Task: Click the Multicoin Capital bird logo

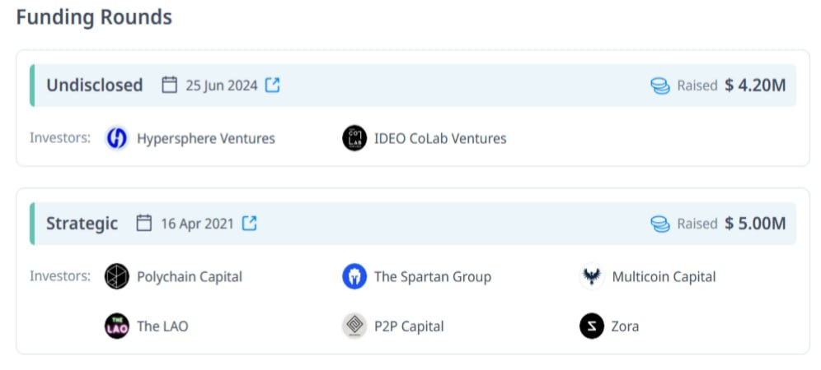Action: pos(592,276)
